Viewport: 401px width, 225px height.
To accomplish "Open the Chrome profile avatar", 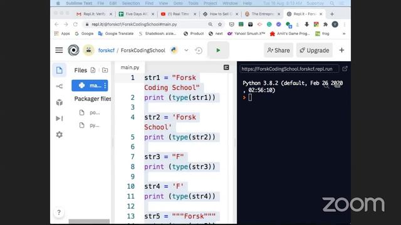I will coord(335,24).
